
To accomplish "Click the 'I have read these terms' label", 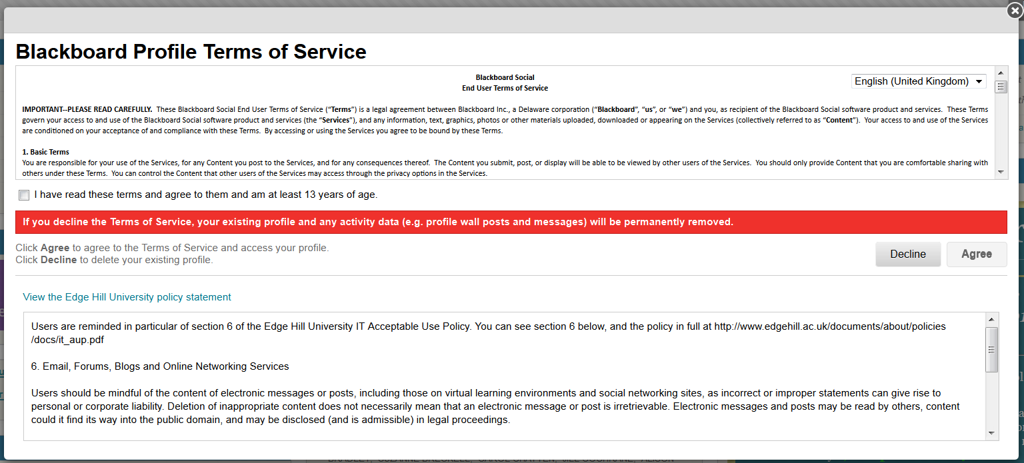I will tap(205, 195).
